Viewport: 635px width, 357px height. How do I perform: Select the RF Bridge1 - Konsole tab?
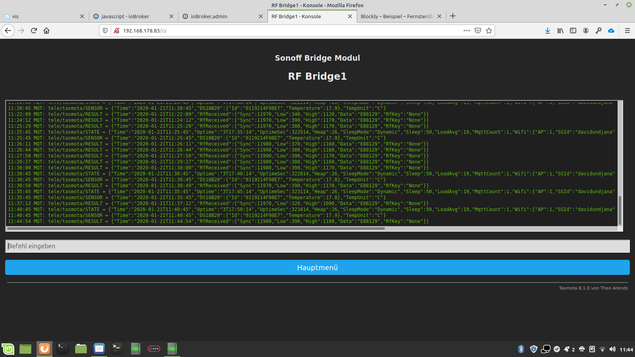click(x=312, y=16)
